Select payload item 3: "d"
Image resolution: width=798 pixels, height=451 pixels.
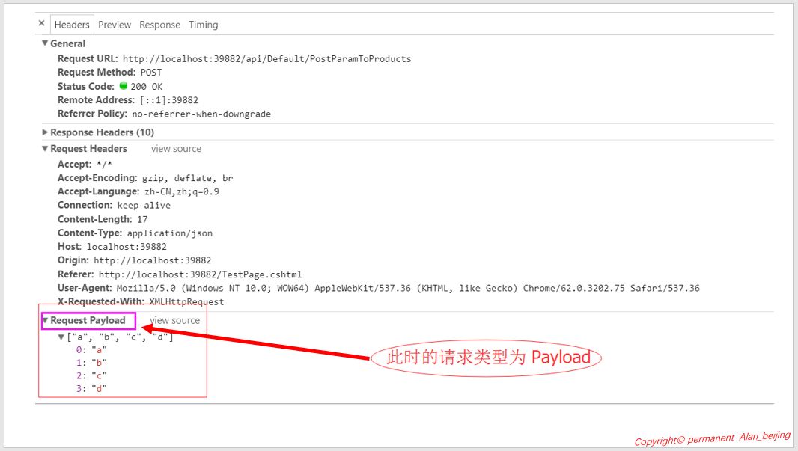[91, 388]
